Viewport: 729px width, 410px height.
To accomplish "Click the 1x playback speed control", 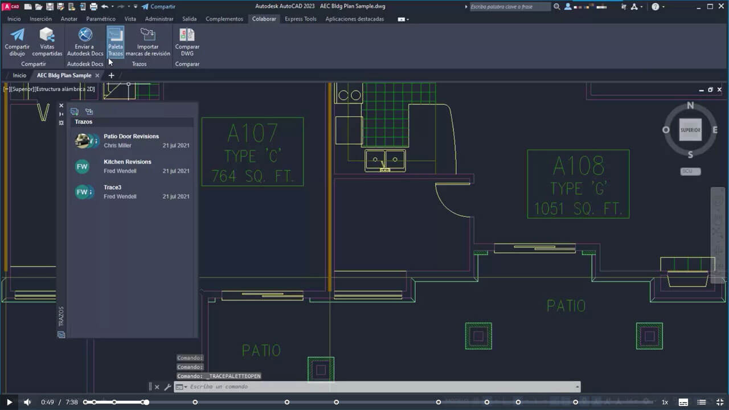I will pyautogui.click(x=665, y=402).
